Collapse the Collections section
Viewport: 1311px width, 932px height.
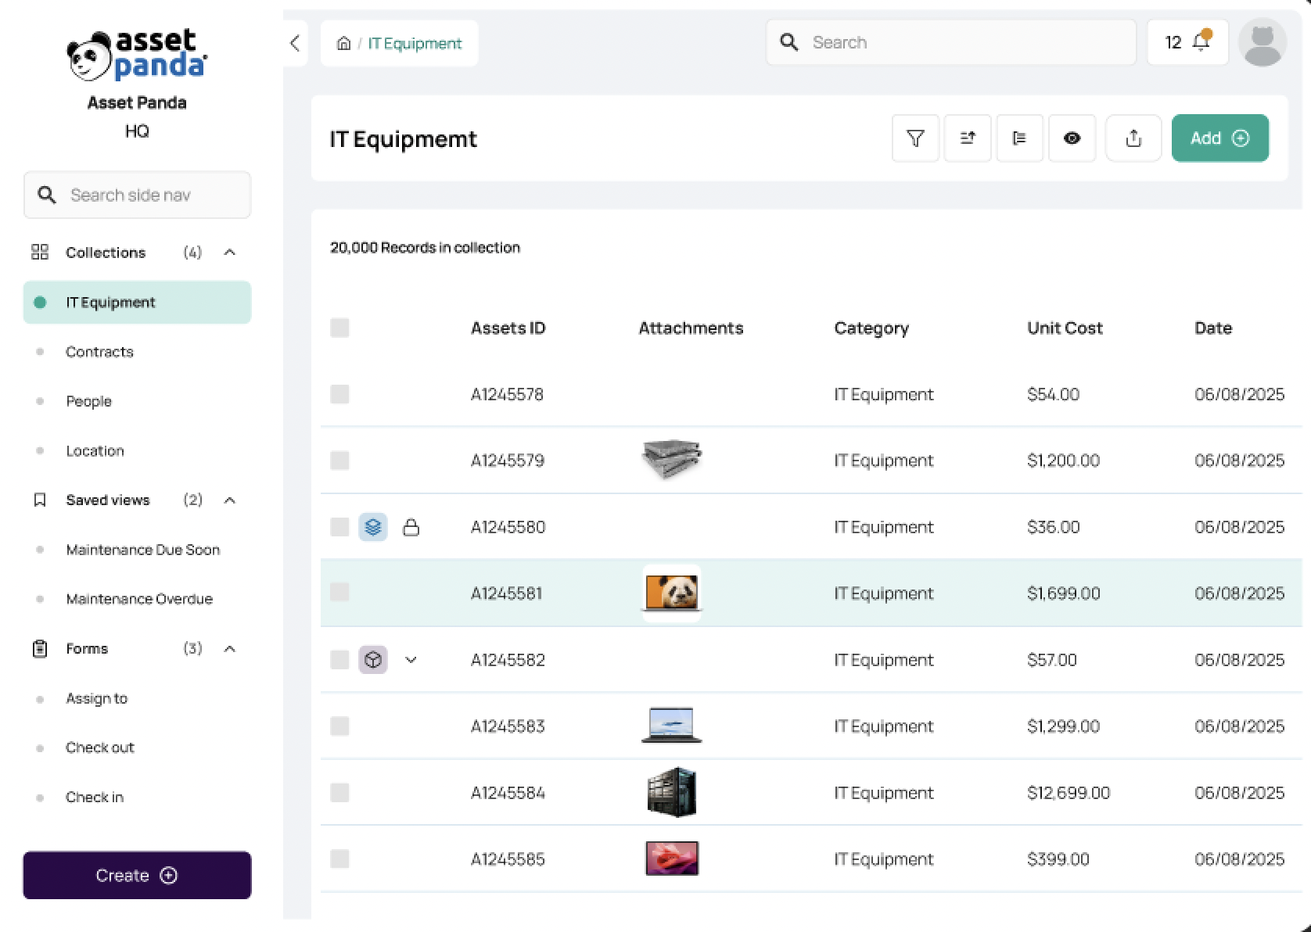pos(230,253)
